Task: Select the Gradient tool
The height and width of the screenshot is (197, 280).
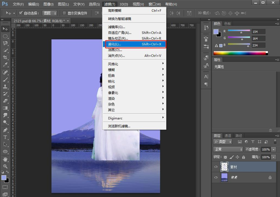Action: (5, 108)
